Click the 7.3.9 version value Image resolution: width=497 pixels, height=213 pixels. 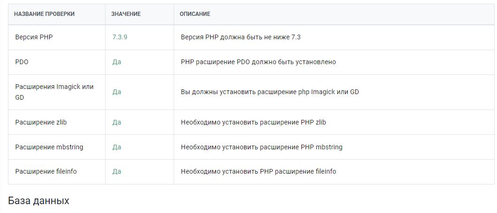pyautogui.click(x=120, y=37)
